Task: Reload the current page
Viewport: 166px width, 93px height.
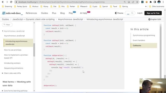Action: 11,2
